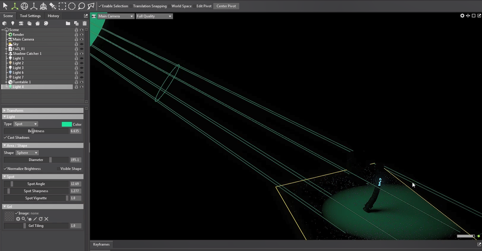Select Shadow Catcher 1 in scene tree
482x251 pixels.
click(27, 54)
